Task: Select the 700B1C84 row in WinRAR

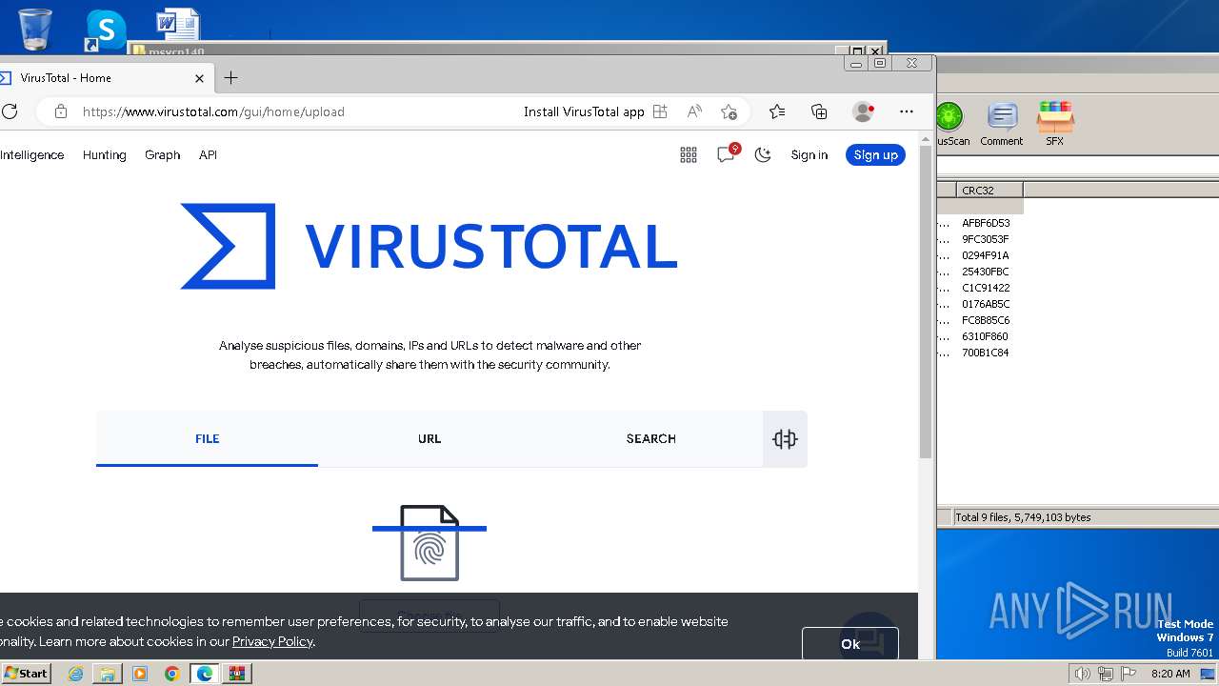Action: pyautogui.click(x=986, y=353)
